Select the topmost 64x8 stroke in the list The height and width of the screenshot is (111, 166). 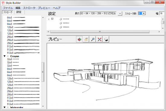click(x=16, y=17)
